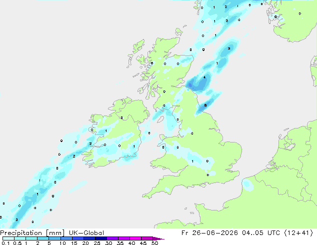
Task: Click the "15" legend scale label
Action: (74, 243)
